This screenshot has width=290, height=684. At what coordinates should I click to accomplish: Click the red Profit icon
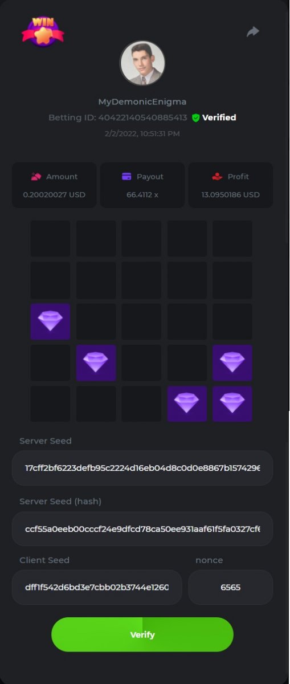(217, 177)
